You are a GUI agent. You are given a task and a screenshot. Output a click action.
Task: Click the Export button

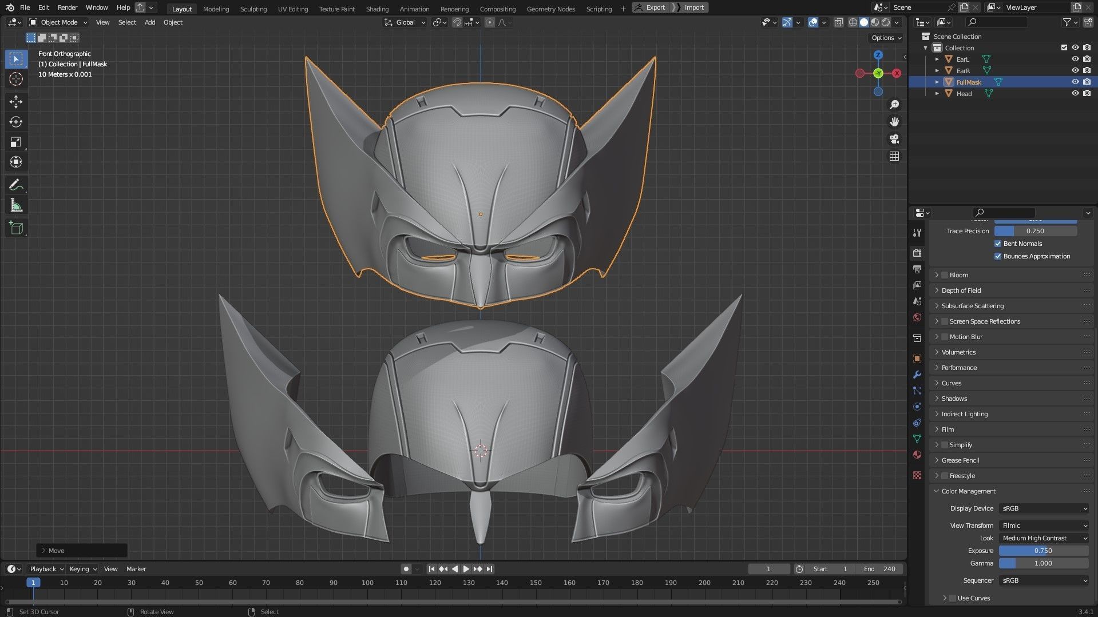click(651, 7)
